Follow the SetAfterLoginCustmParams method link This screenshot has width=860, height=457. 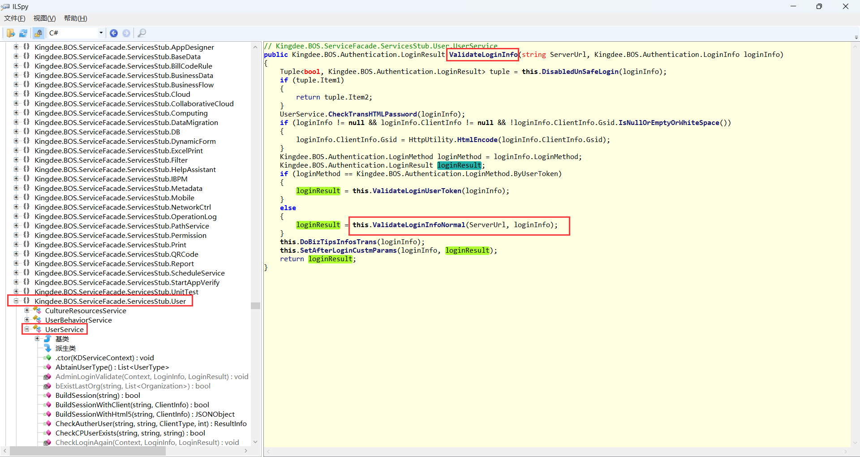(348, 250)
